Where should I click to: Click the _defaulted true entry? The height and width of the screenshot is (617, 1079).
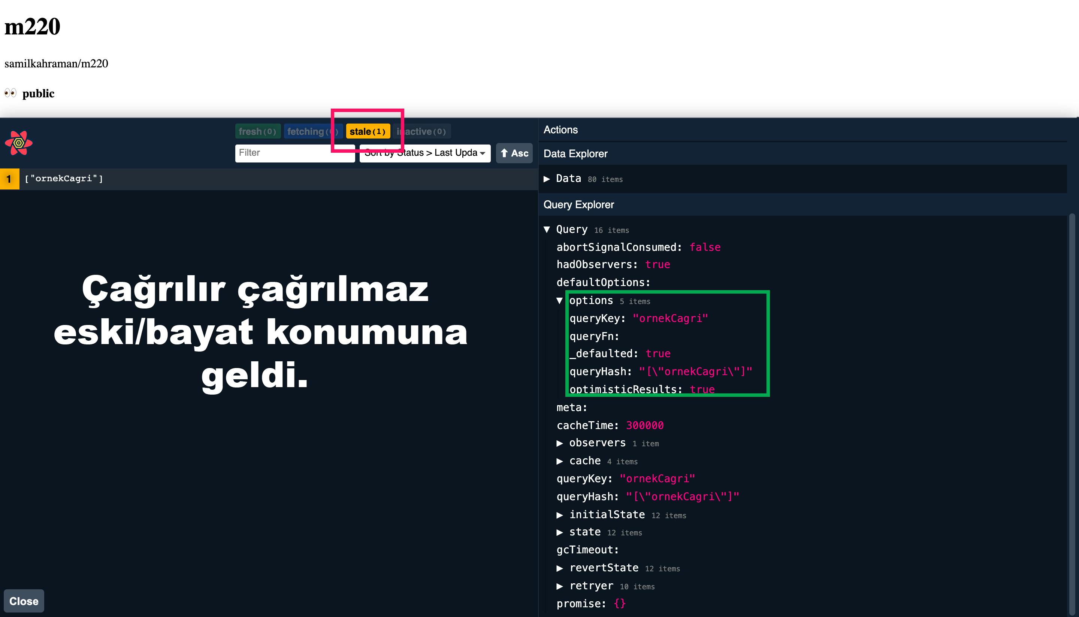pyautogui.click(x=620, y=354)
